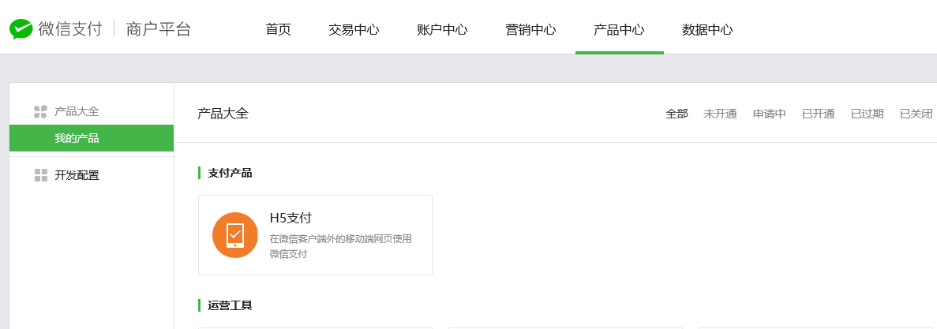Filter products by 已过期
This screenshot has height=329, width=937.
click(x=867, y=114)
